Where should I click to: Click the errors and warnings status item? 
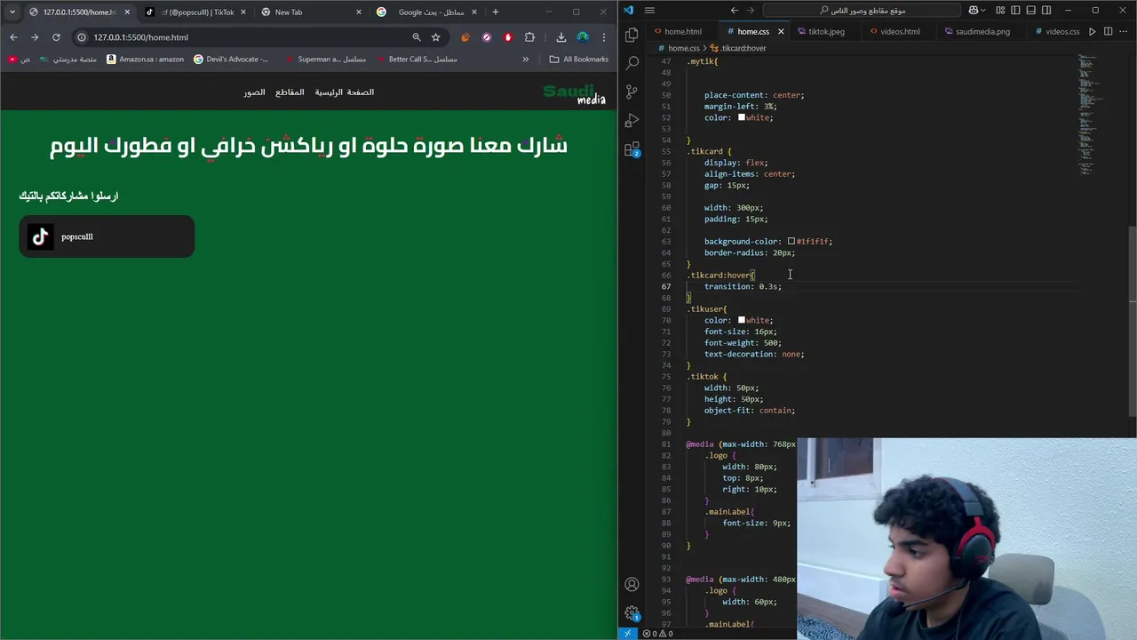point(657,634)
